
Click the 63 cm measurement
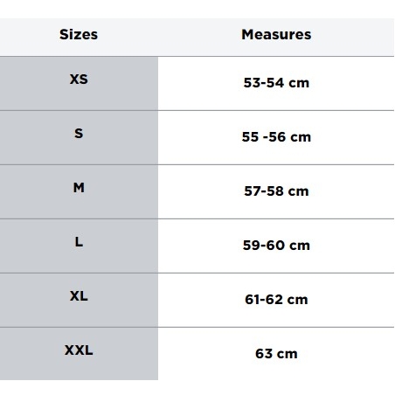(x=276, y=354)
